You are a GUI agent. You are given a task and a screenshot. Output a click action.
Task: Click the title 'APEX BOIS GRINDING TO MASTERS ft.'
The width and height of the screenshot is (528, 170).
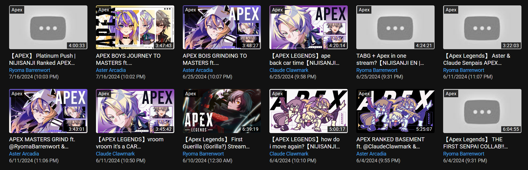215,59
